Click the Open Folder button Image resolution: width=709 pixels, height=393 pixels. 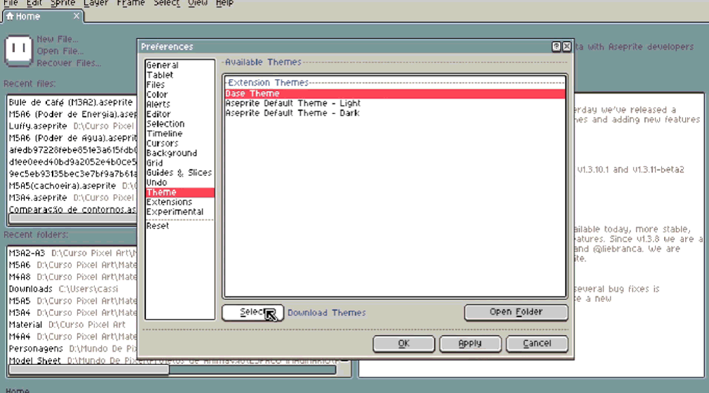coord(516,312)
